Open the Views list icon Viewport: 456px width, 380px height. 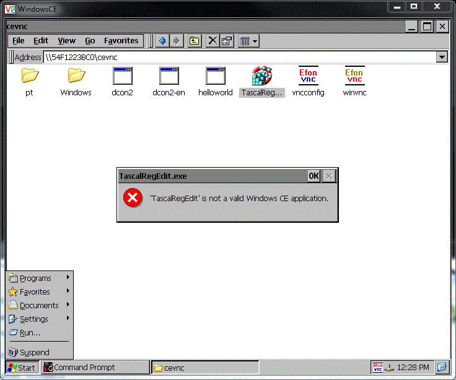point(244,41)
